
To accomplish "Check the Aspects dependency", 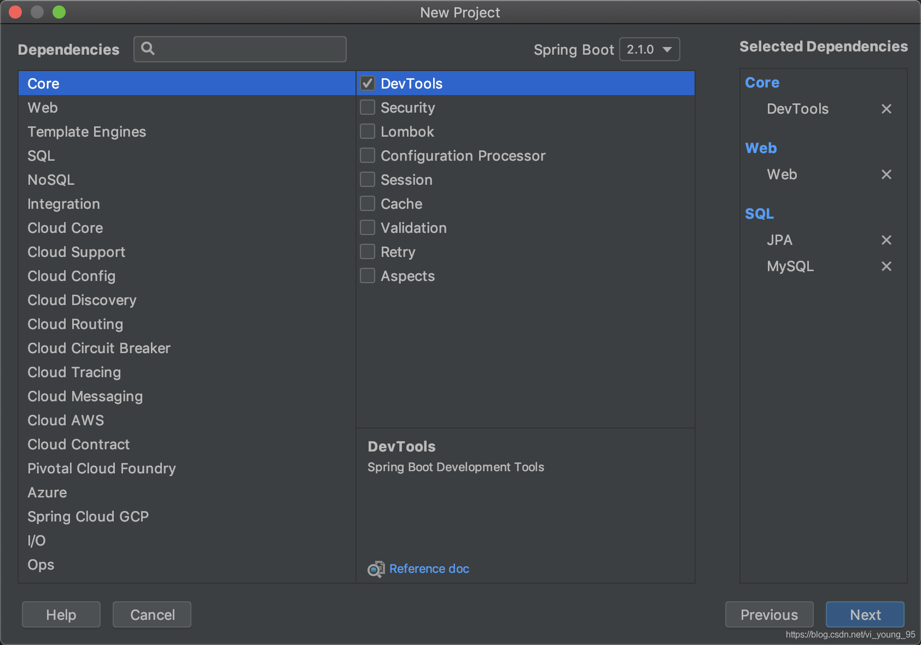I will [x=368, y=275].
